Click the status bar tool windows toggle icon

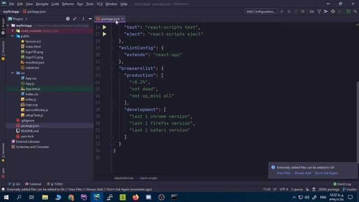click(3, 190)
